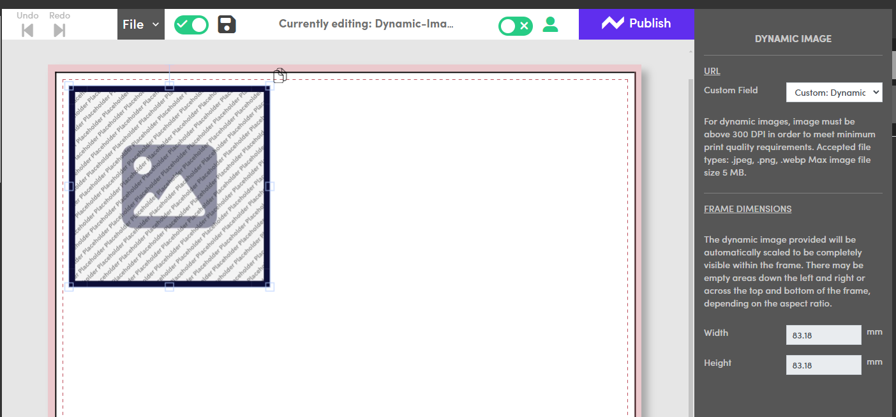
Task: Toggle the green checkmark switch beside File
Action: pos(191,25)
